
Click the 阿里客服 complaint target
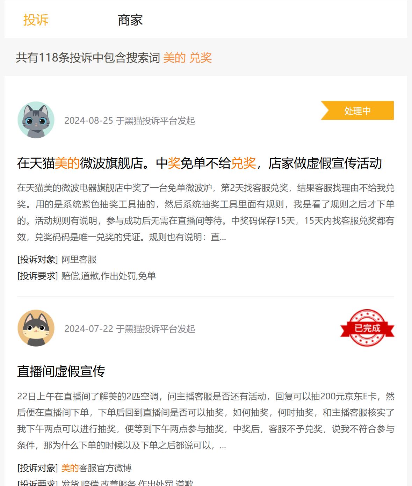point(79,260)
